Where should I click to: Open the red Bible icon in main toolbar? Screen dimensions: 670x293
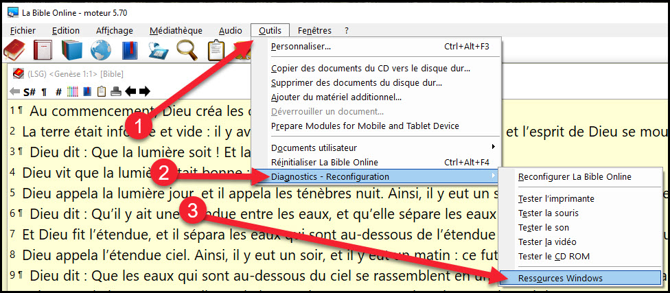tap(14, 50)
